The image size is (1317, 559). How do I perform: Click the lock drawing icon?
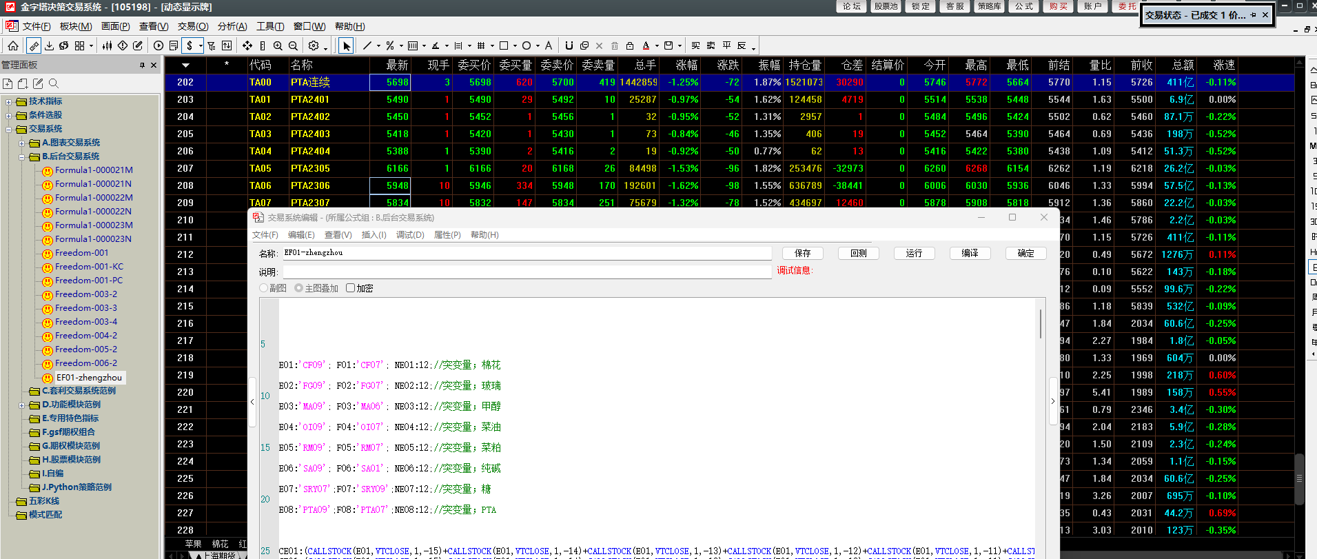630,45
